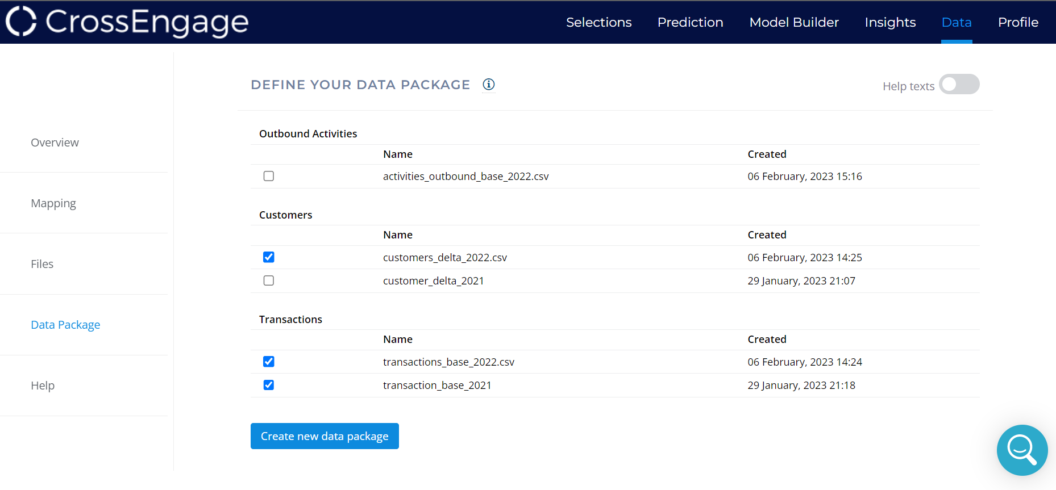Open Overview in the sidebar
The height and width of the screenshot is (490, 1056).
tap(55, 143)
